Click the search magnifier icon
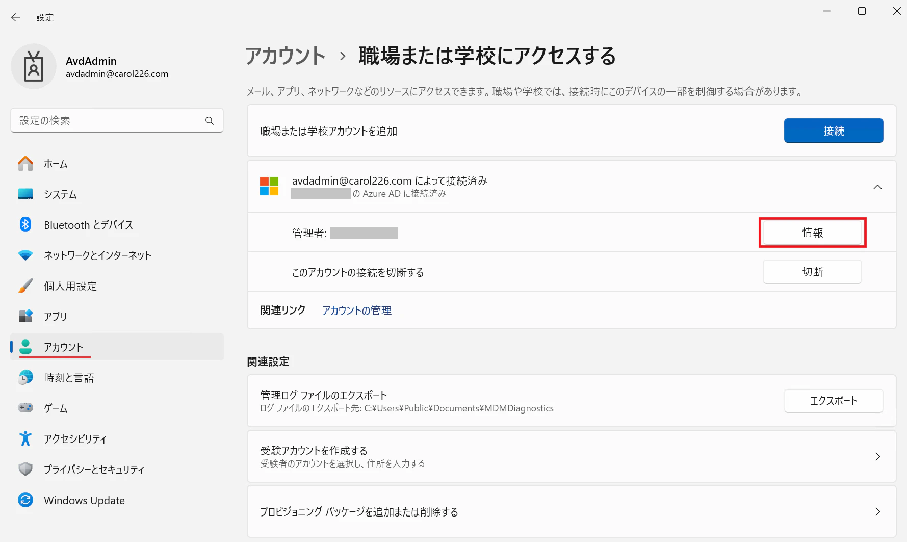The image size is (907, 542). [210, 121]
